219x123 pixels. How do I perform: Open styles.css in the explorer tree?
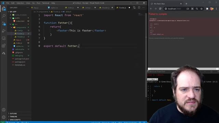20,46
